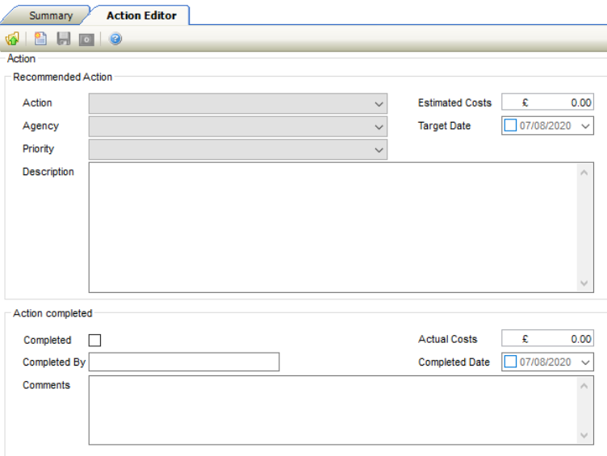
Task: Click inside the Description text area
Action: coord(331,227)
